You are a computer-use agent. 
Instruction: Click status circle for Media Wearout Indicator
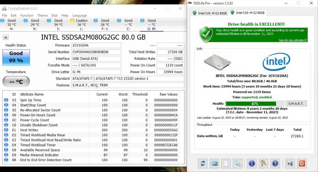[6, 155]
